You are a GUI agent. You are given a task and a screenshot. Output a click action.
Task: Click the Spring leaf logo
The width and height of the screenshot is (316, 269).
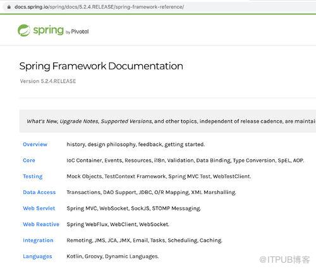tap(24, 30)
